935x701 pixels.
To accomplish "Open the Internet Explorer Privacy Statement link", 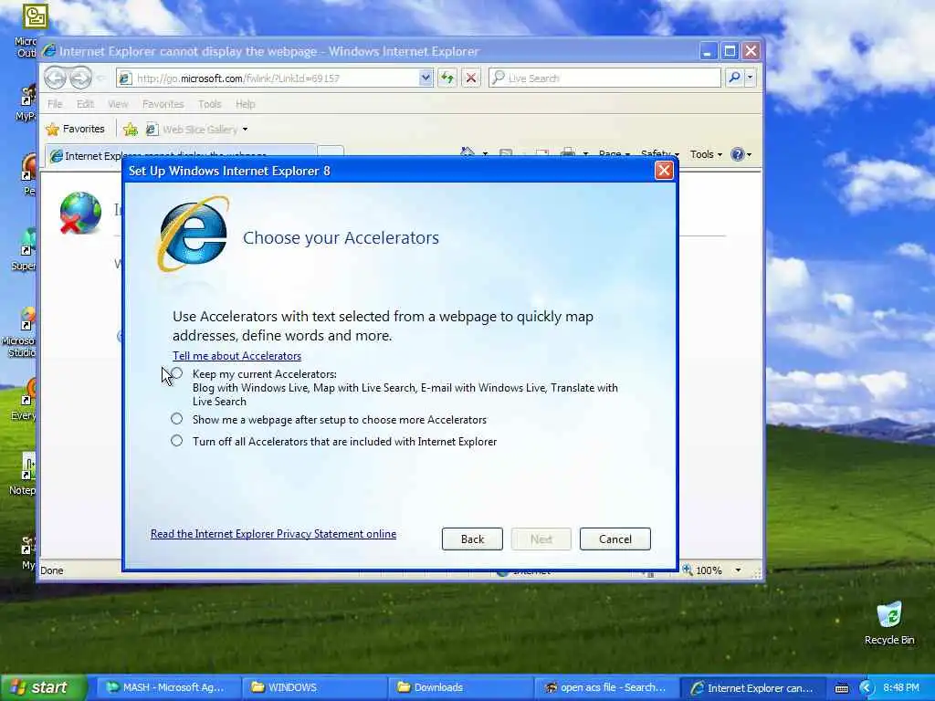I will click(x=273, y=534).
